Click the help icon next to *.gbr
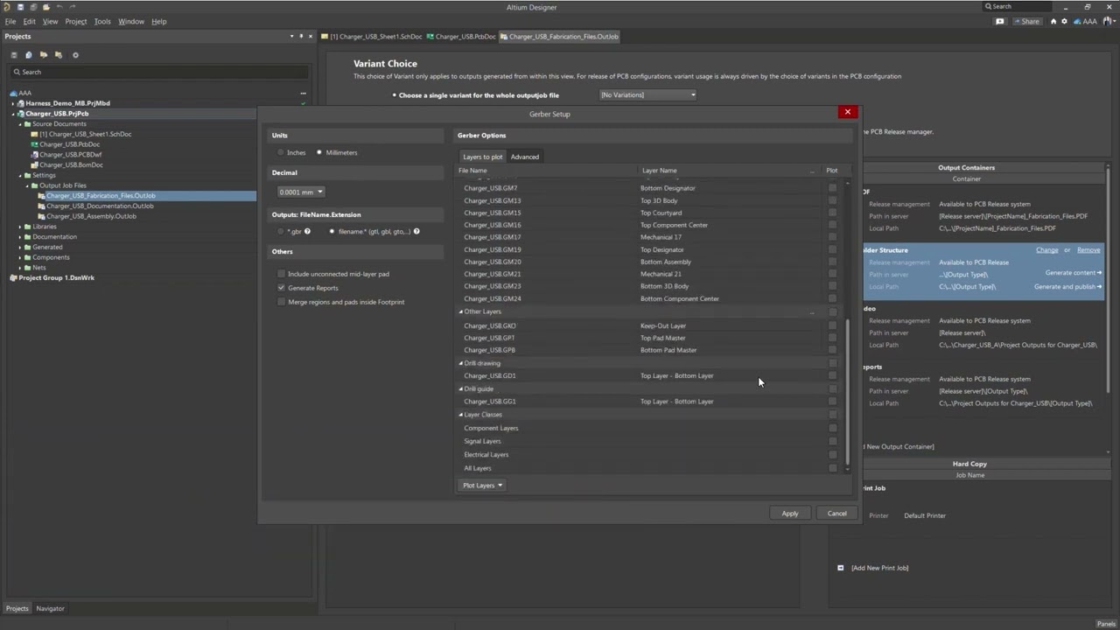The image size is (1120, 630). (x=307, y=232)
